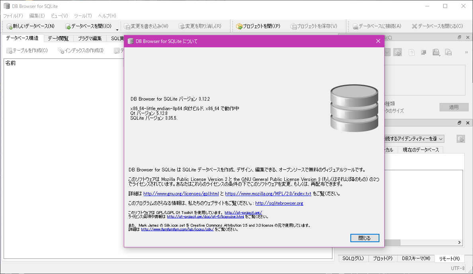Expand the Open Database dropdown arrow
The image size is (473, 274).
[117, 29]
